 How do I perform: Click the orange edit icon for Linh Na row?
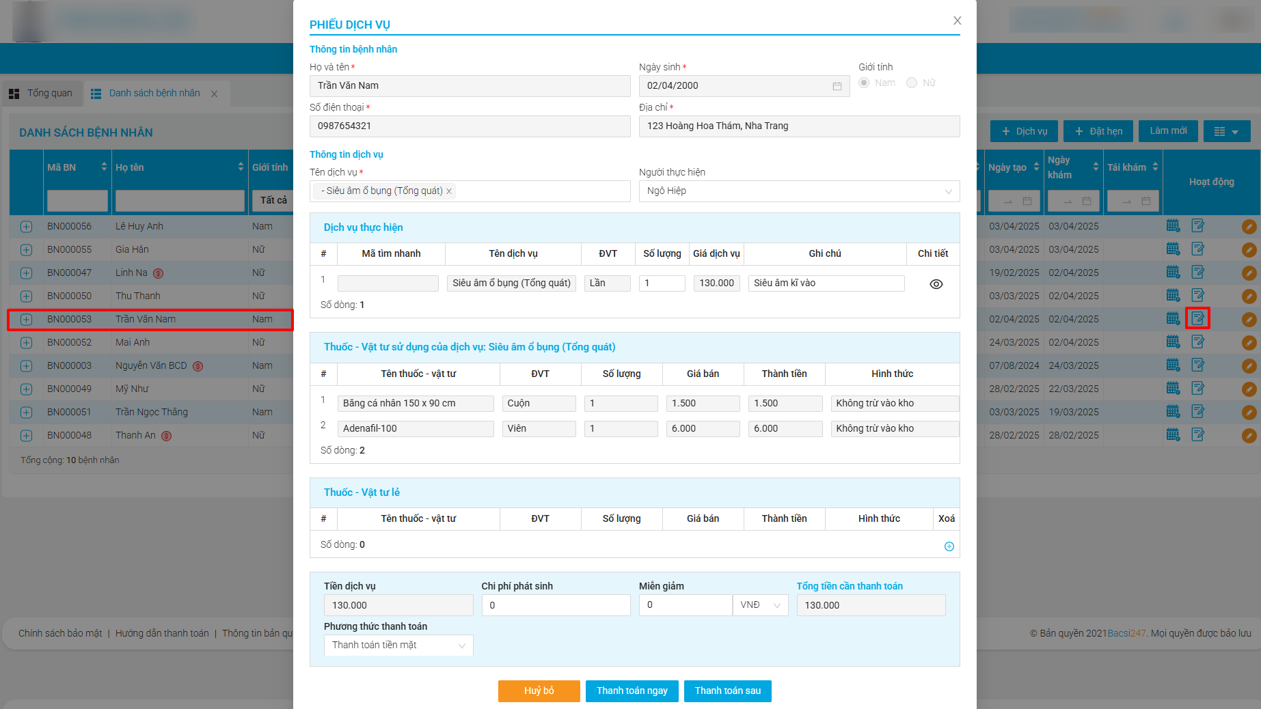click(x=1249, y=273)
